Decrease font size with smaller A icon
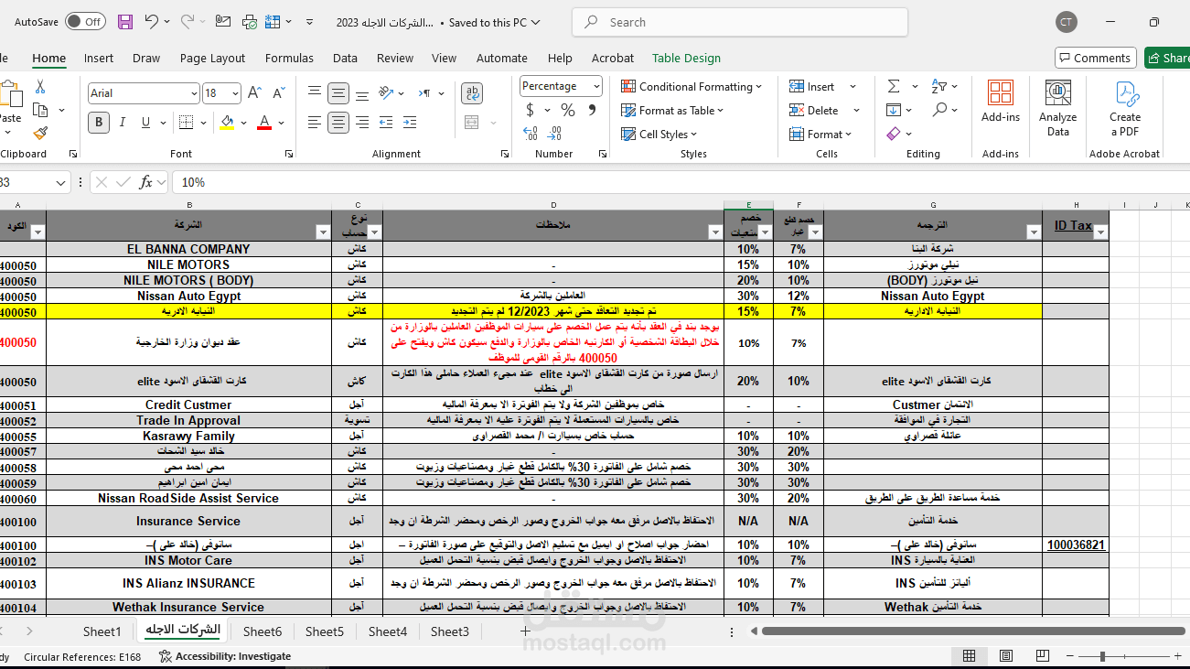 point(278,93)
